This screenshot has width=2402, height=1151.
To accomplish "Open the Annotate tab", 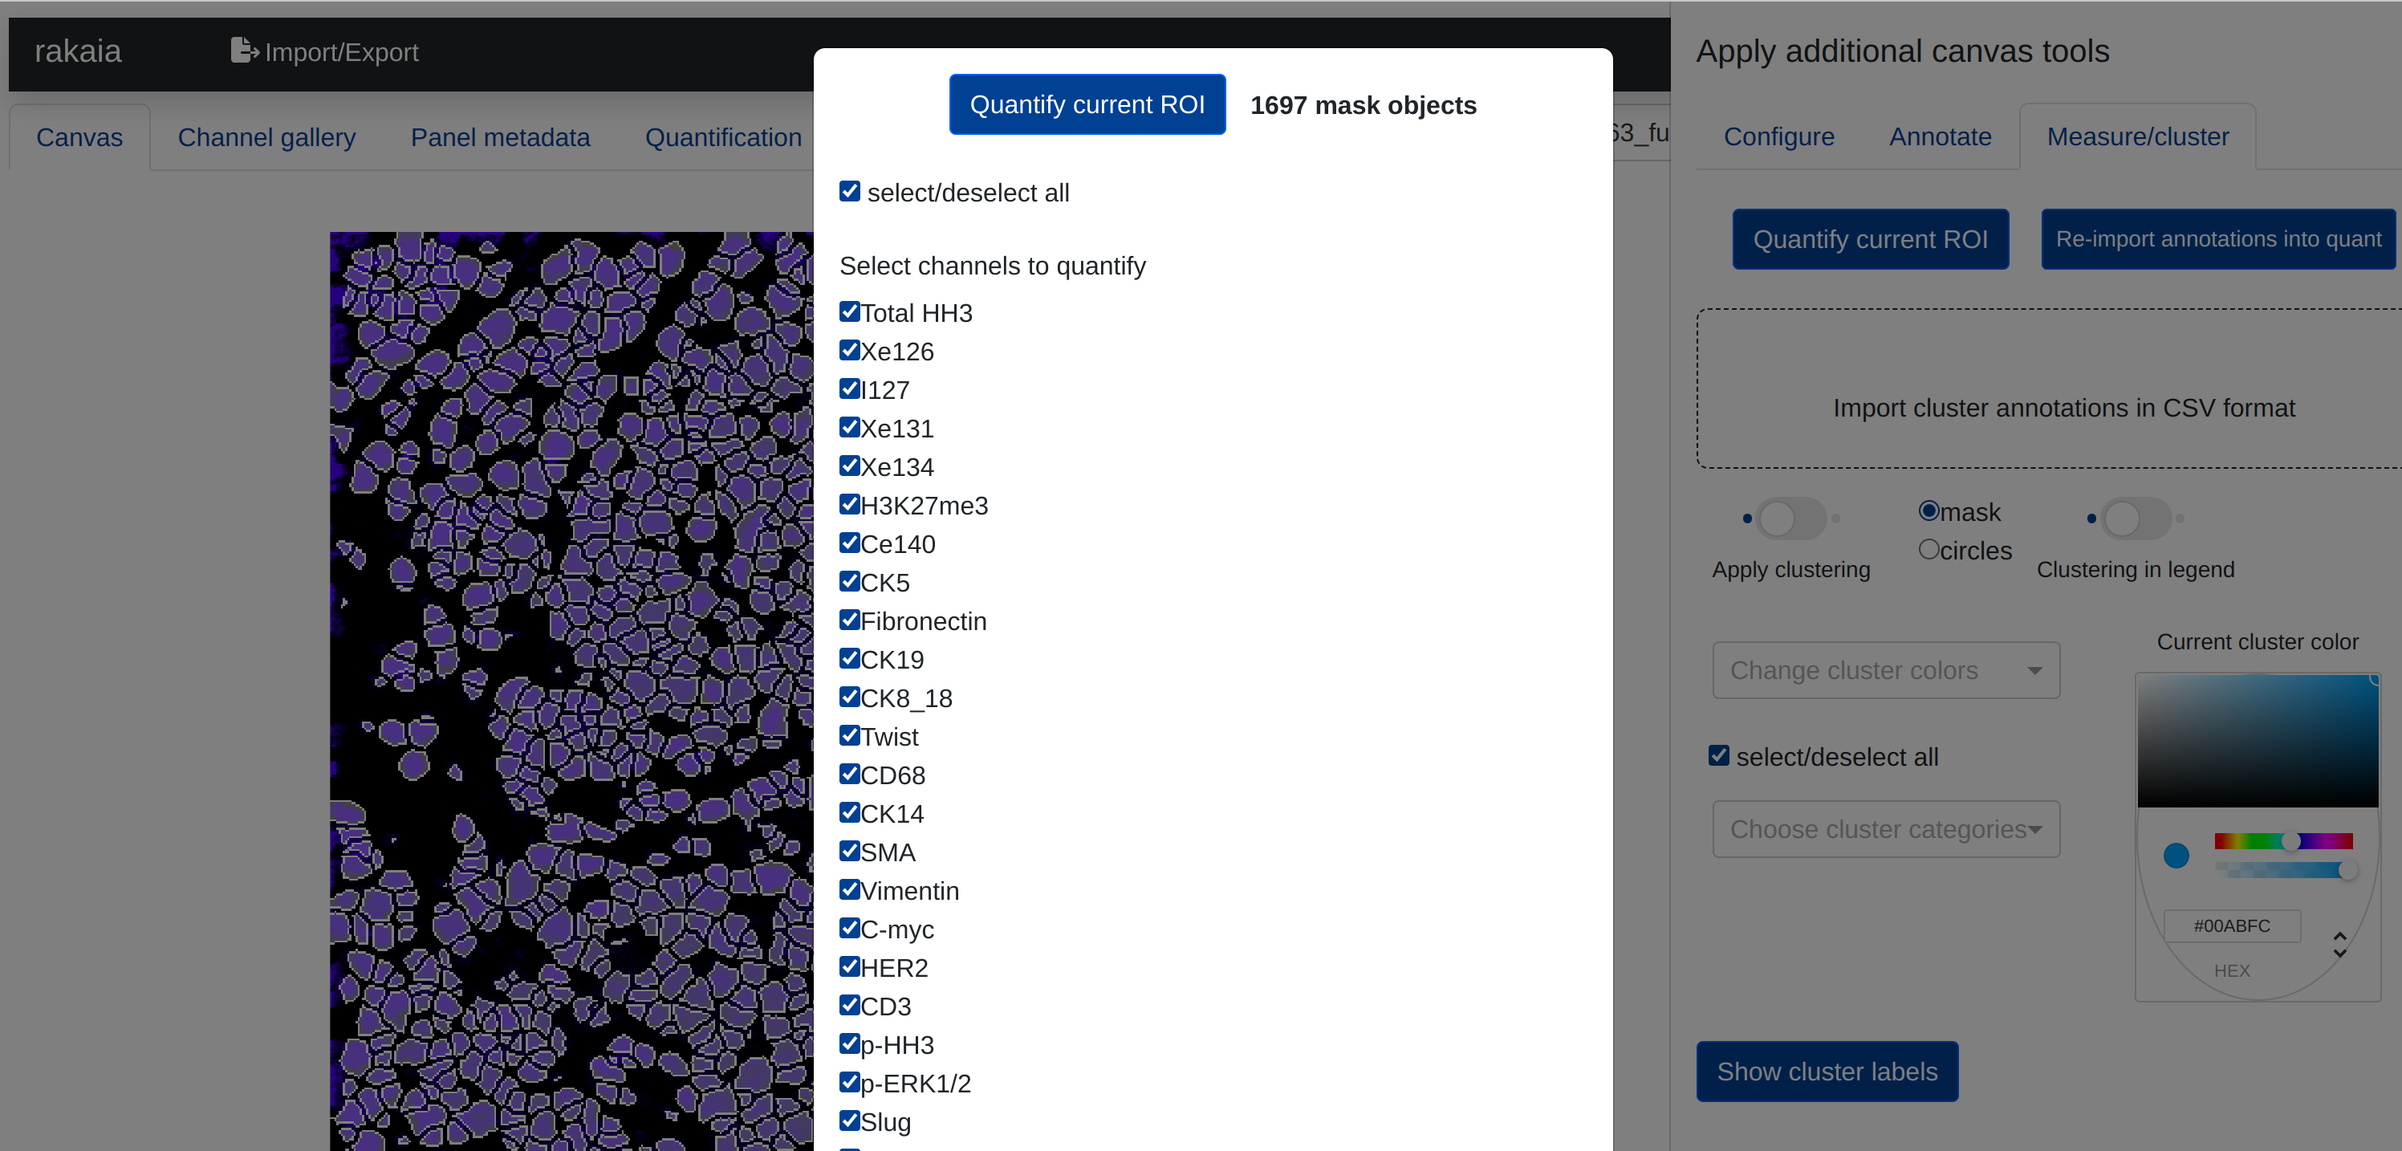I will pos(1940,137).
